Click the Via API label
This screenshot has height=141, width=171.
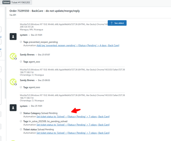(13, 15)
